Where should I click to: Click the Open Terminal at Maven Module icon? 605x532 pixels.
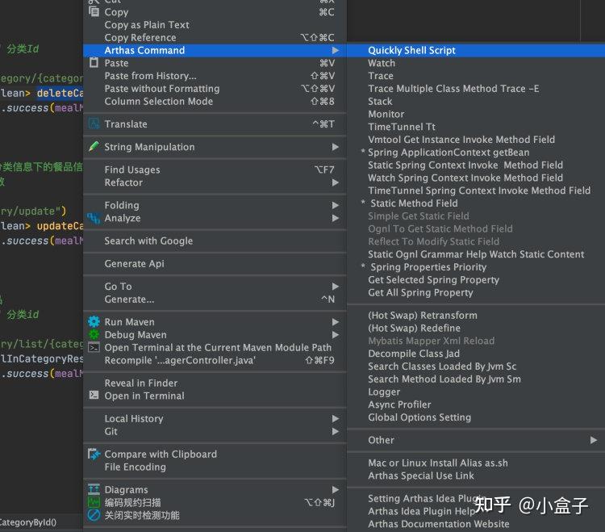[x=94, y=347]
